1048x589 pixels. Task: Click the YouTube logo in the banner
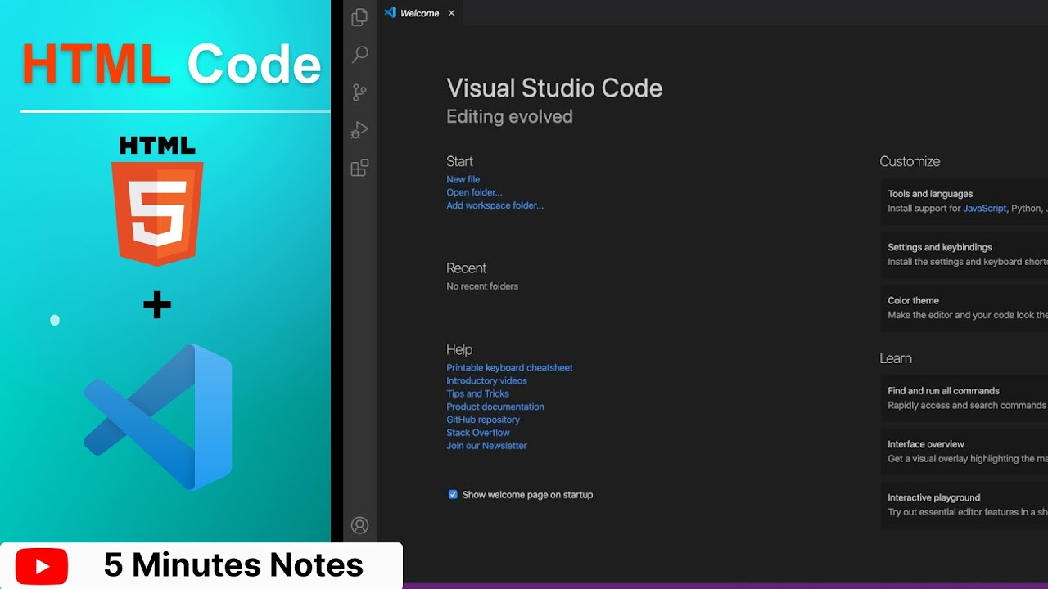(x=41, y=566)
